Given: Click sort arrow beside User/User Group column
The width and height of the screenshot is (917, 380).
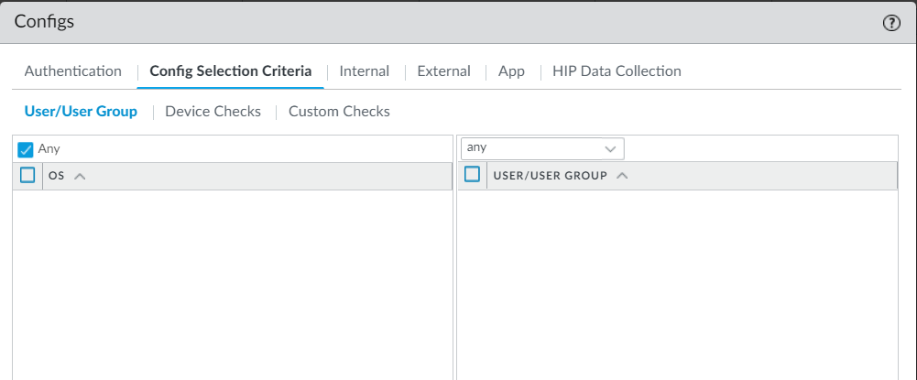Looking at the screenshot, I should click(x=623, y=176).
